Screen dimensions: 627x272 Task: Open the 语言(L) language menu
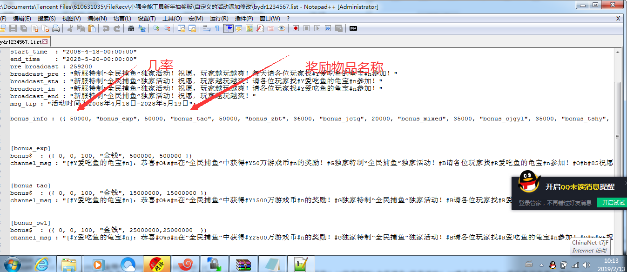122,18
